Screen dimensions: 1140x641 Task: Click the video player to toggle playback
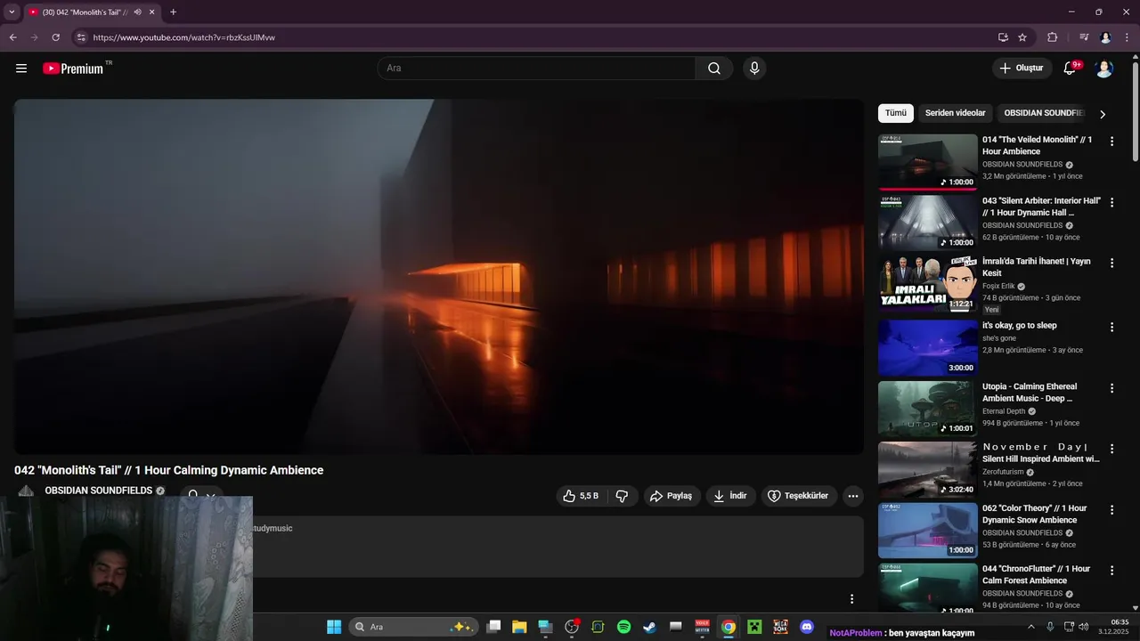pos(438,277)
